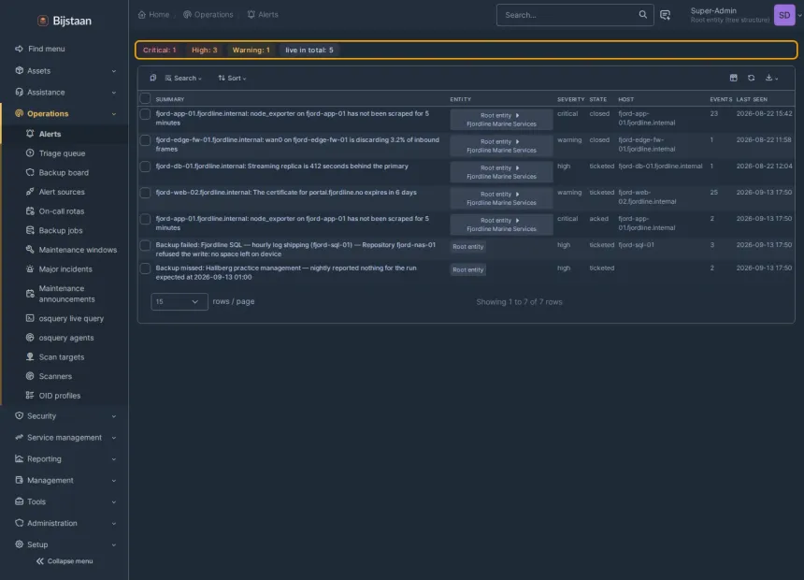The width and height of the screenshot is (804, 580).
Task: Filter by Critical: 1 badge
Action: (x=160, y=50)
